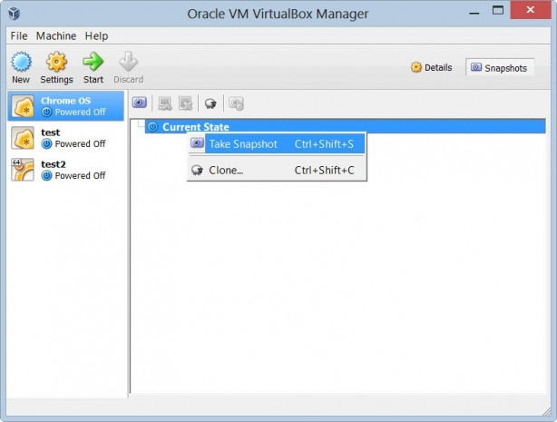The image size is (557, 422).
Task: Click VirtualBox cube icon in title bar
Action: coord(15,14)
